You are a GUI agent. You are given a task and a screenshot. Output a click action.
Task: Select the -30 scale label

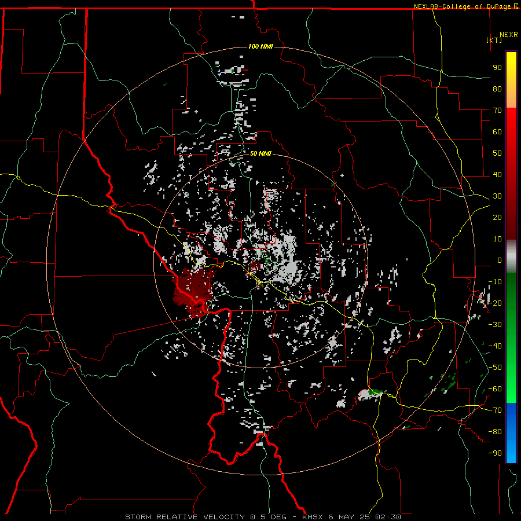(495, 325)
